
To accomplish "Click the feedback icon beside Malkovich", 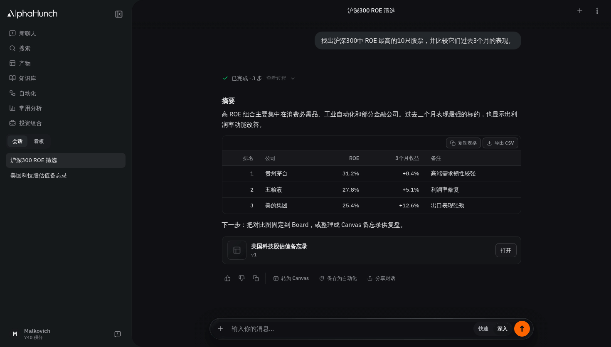I will tap(118, 334).
